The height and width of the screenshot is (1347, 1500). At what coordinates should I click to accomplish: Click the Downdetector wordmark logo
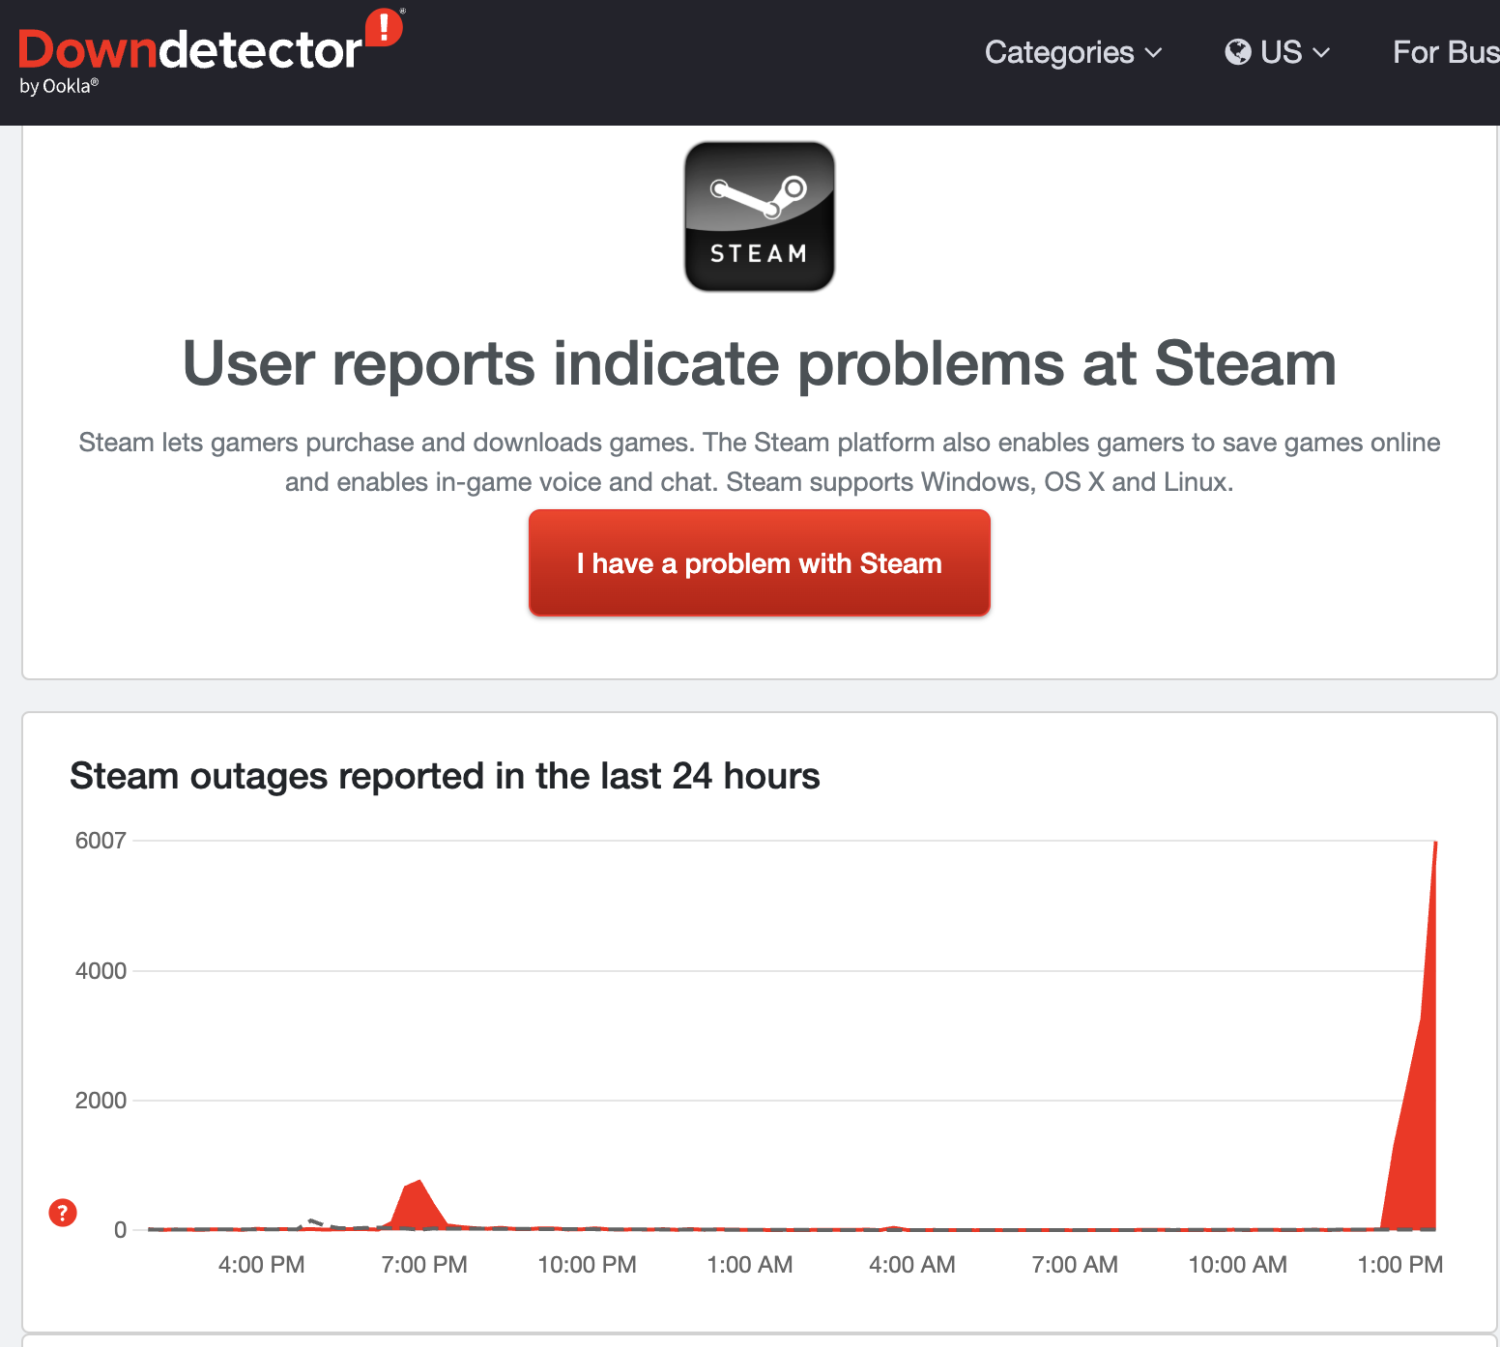(189, 46)
